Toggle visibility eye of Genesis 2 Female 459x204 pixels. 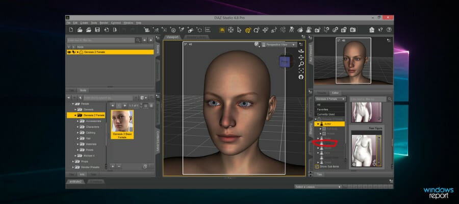tap(69, 52)
